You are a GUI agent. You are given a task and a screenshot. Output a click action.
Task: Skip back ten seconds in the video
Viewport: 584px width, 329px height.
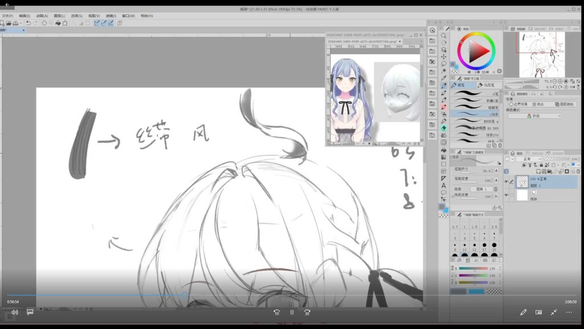277,312
